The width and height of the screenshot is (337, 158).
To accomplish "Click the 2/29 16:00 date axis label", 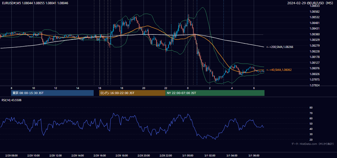I will (100, 156).
